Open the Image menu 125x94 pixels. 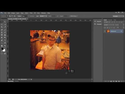click(13, 13)
